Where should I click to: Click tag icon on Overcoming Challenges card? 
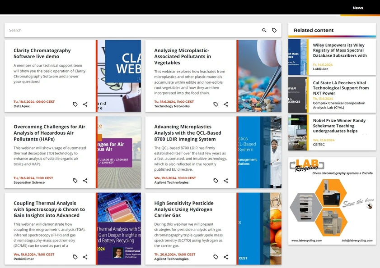pos(75,181)
